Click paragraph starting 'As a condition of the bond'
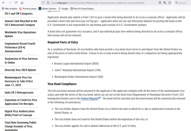Image resolution: width=191 pixels, height=131 pixels. pyautogui.click(x=115, y=53)
